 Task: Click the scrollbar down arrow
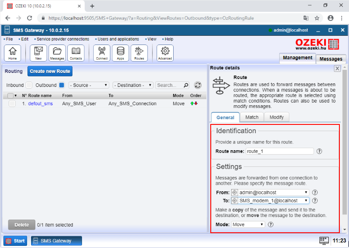345,229
